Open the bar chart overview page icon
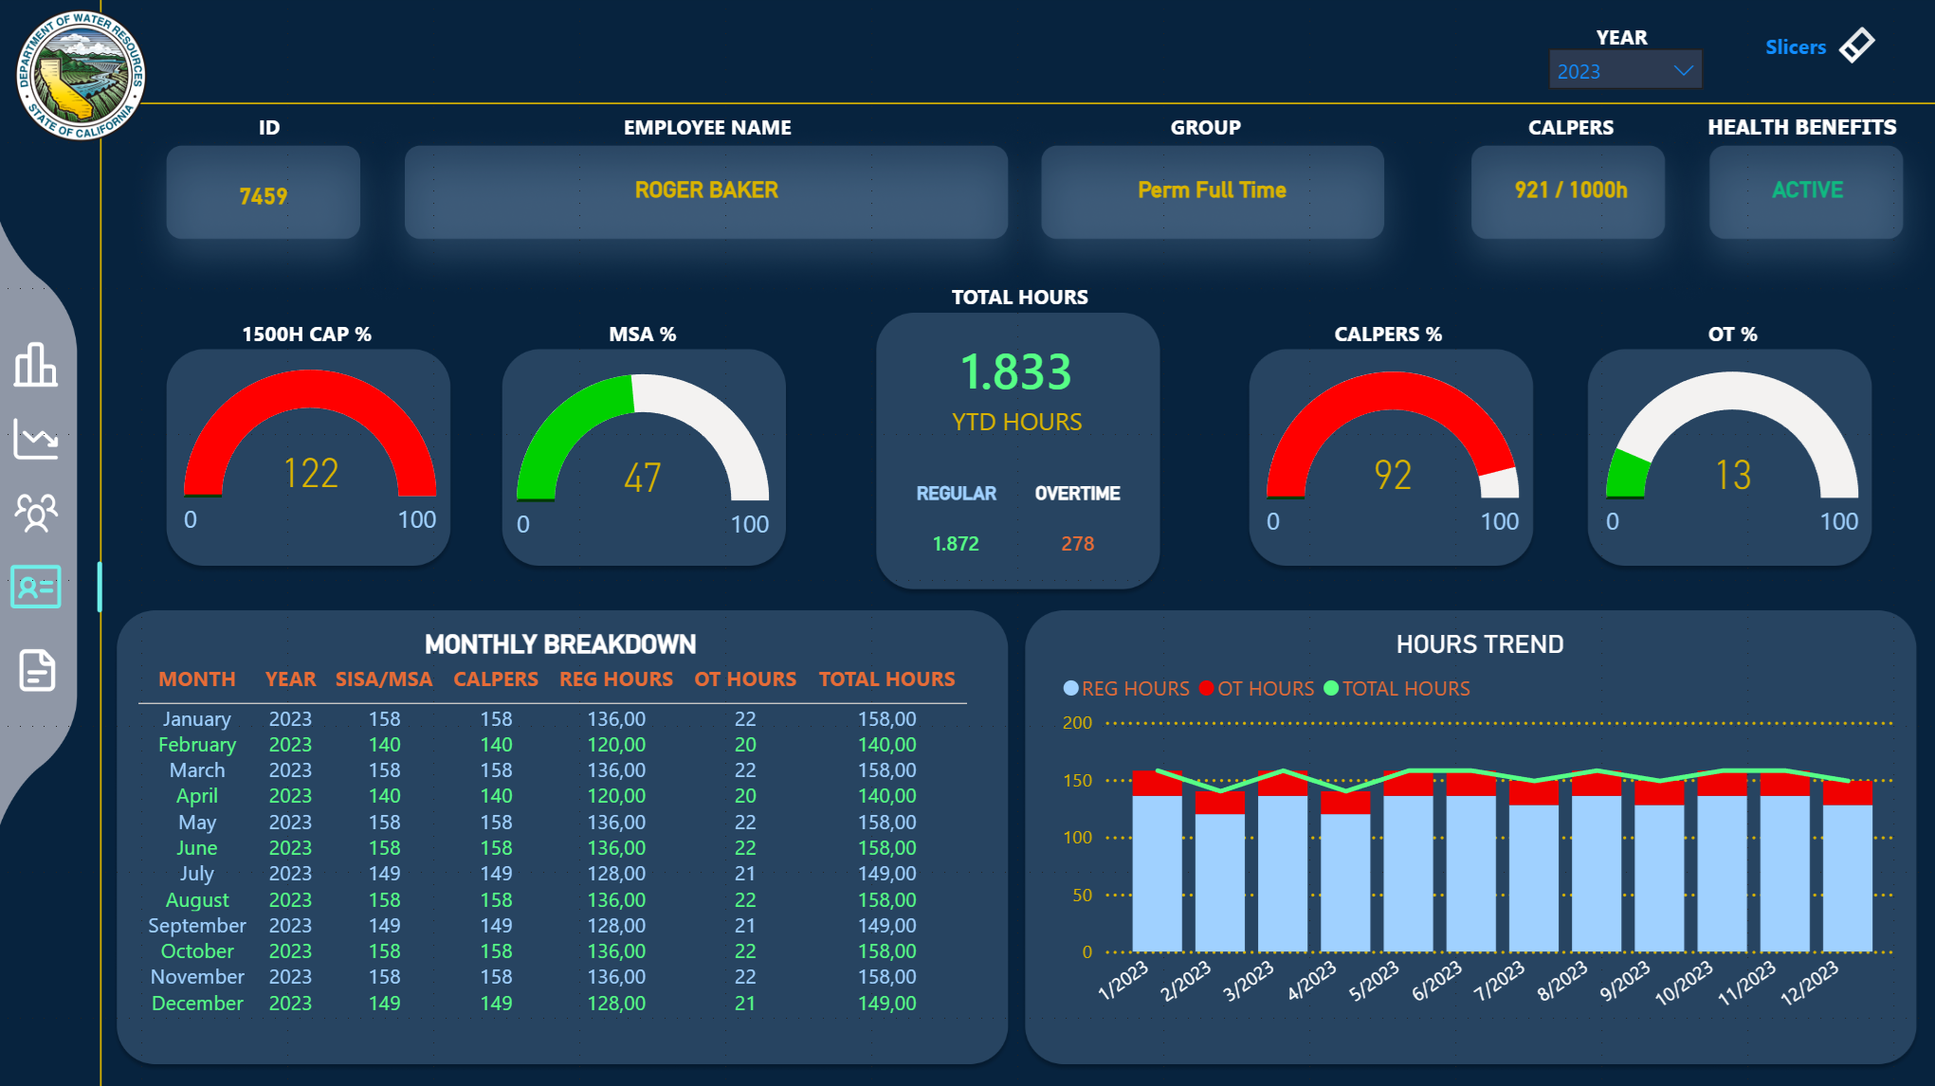The height and width of the screenshot is (1086, 1935). pyautogui.click(x=36, y=365)
